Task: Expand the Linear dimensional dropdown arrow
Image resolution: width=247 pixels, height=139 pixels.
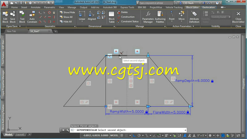Action: (82, 21)
